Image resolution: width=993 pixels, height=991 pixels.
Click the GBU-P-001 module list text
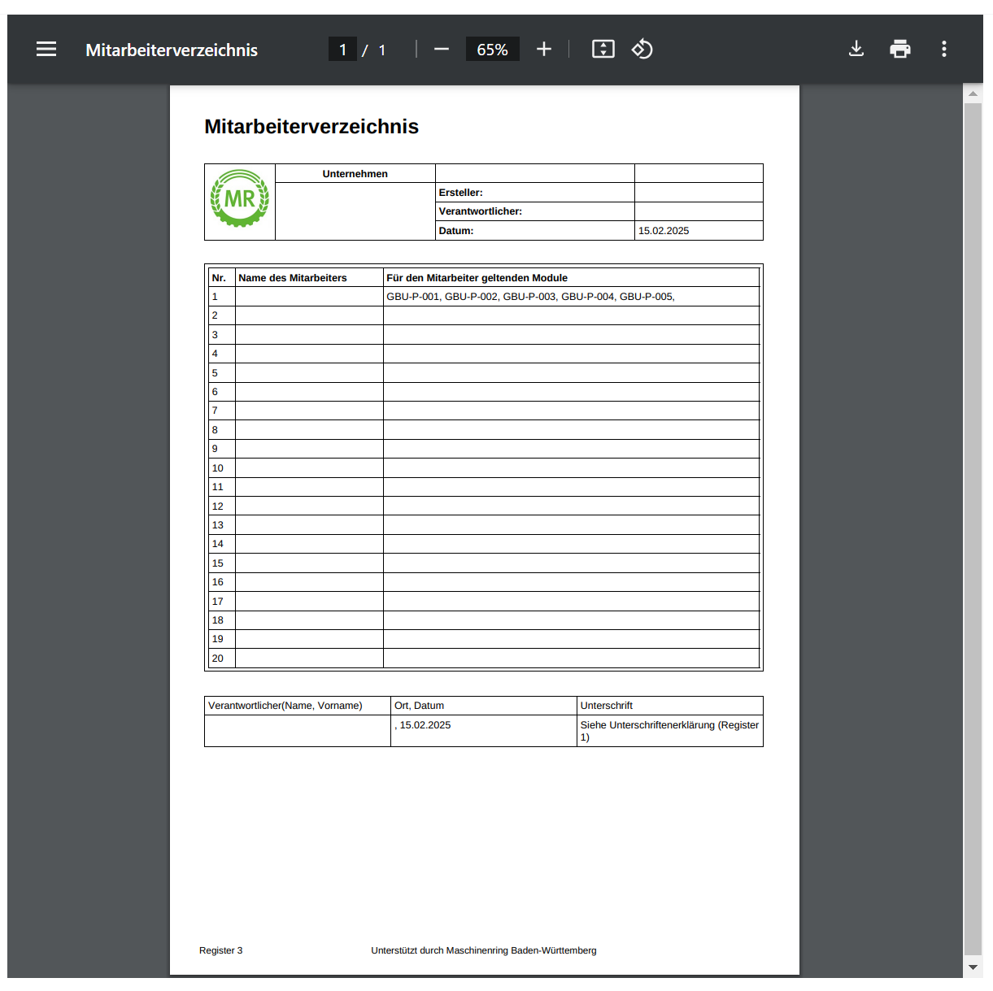coord(530,297)
